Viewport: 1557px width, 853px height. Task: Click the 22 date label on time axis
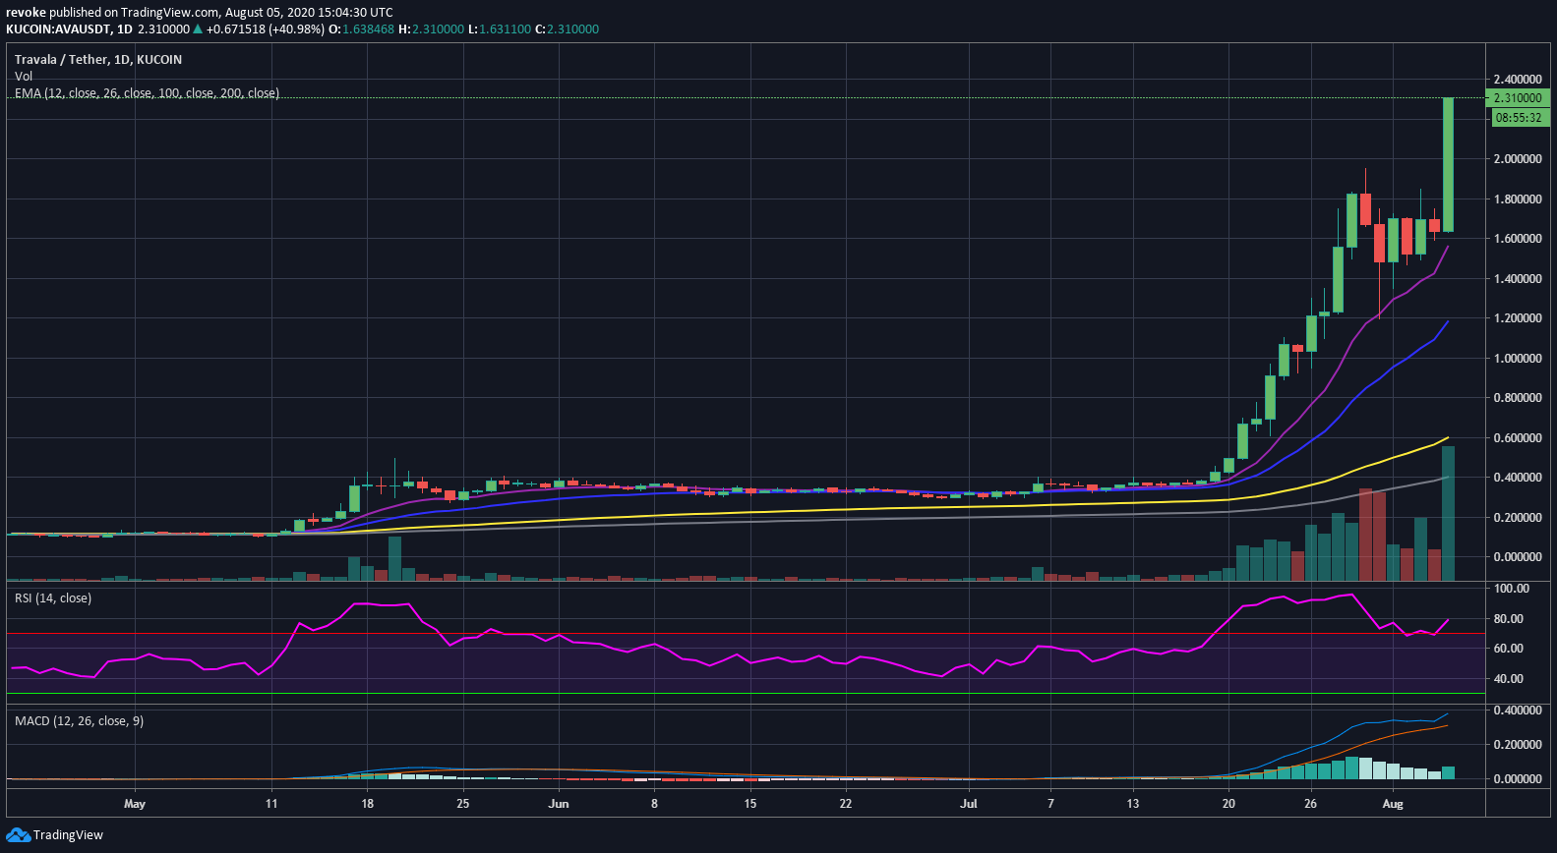(x=846, y=804)
